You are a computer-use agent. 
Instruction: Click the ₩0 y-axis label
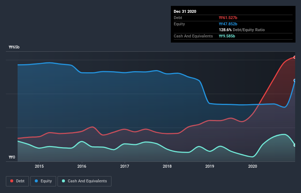pyautogui.click(x=12, y=157)
